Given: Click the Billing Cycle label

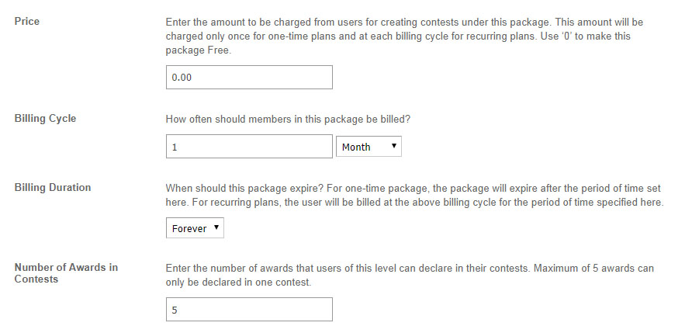Looking at the screenshot, I should click(45, 119).
